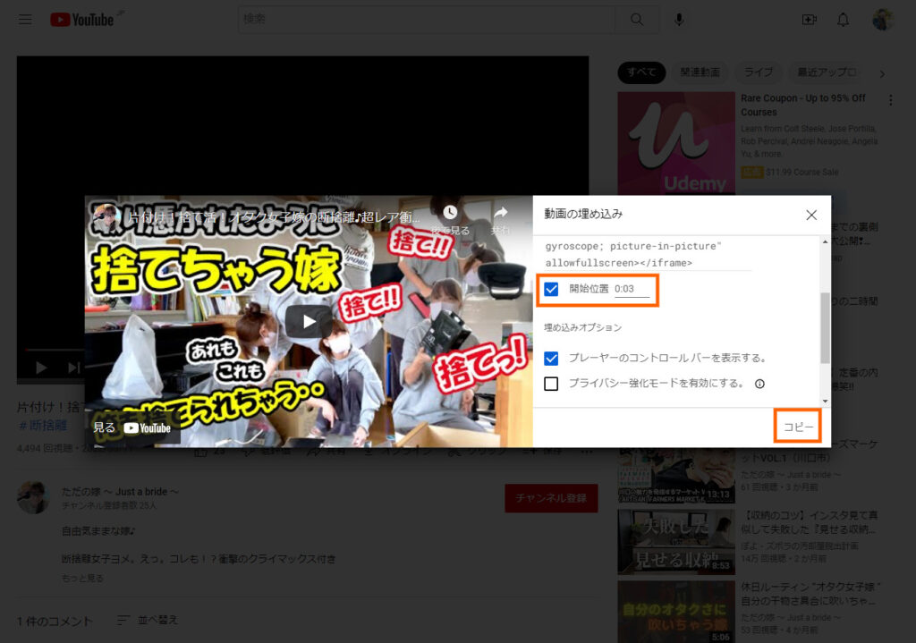Open the Rare Coupon ad title
916x643 pixels.
click(803, 106)
